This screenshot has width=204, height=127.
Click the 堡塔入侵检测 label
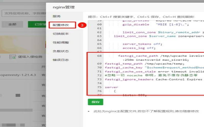[30, 57]
